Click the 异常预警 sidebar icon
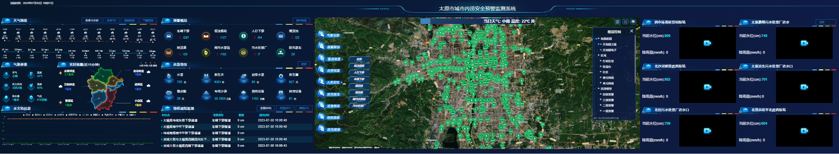Image resolution: width=839 pixels, height=154 pixels. pyautogui.click(x=322, y=70)
